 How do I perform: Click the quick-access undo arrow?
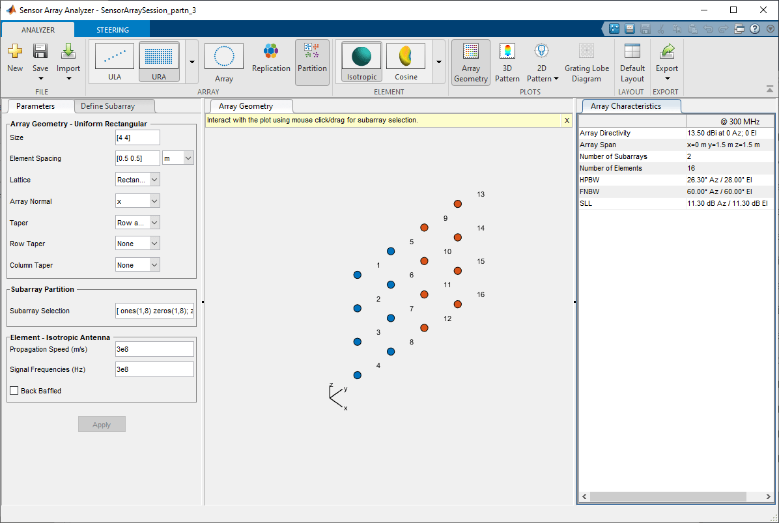708,29
